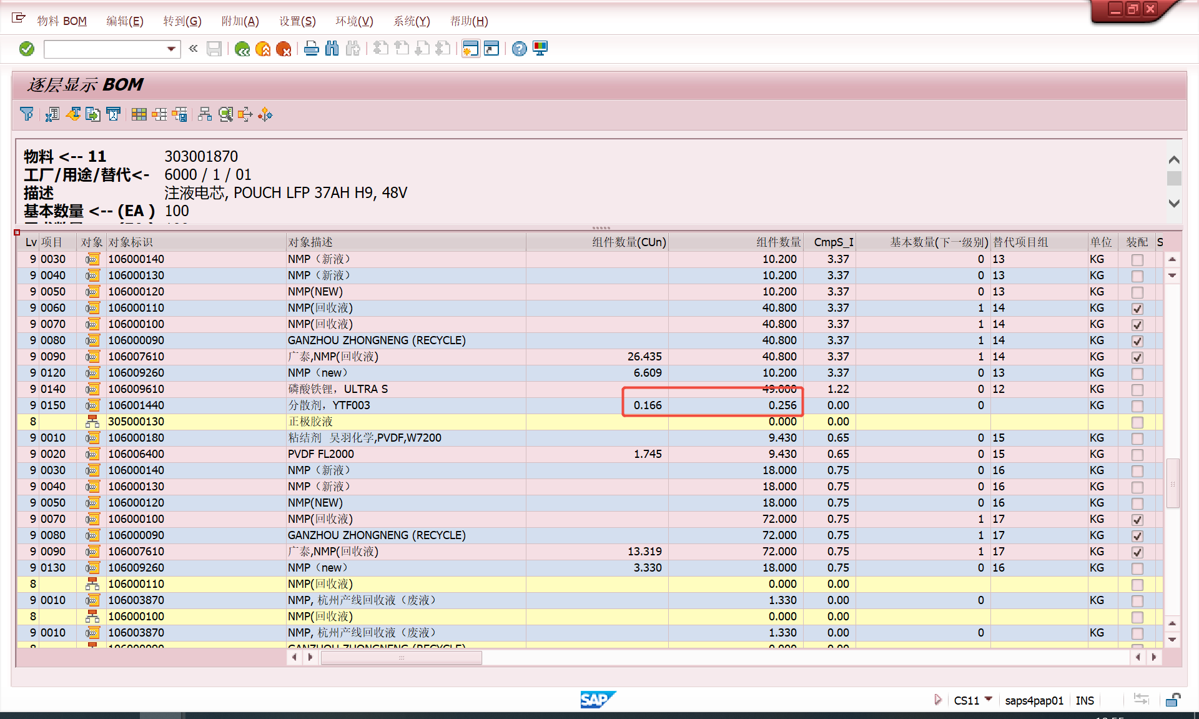This screenshot has width=1199, height=719.
Task: Check 装配 box in 分散剂 YTF003 row
Action: (1137, 406)
